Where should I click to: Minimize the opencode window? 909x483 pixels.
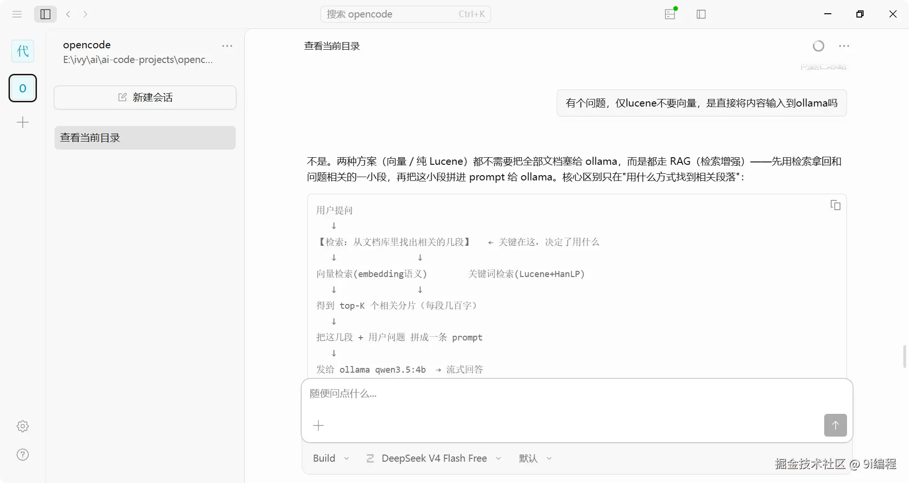(828, 14)
